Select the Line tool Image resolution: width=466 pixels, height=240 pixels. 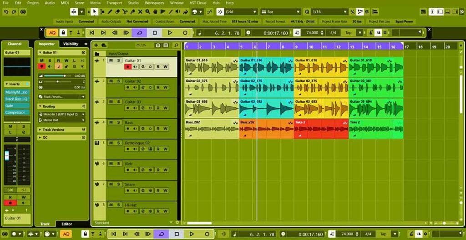[171, 12]
